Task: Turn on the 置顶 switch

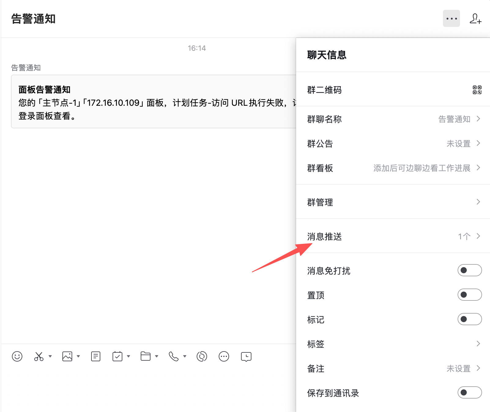Action: click(470, 295)
